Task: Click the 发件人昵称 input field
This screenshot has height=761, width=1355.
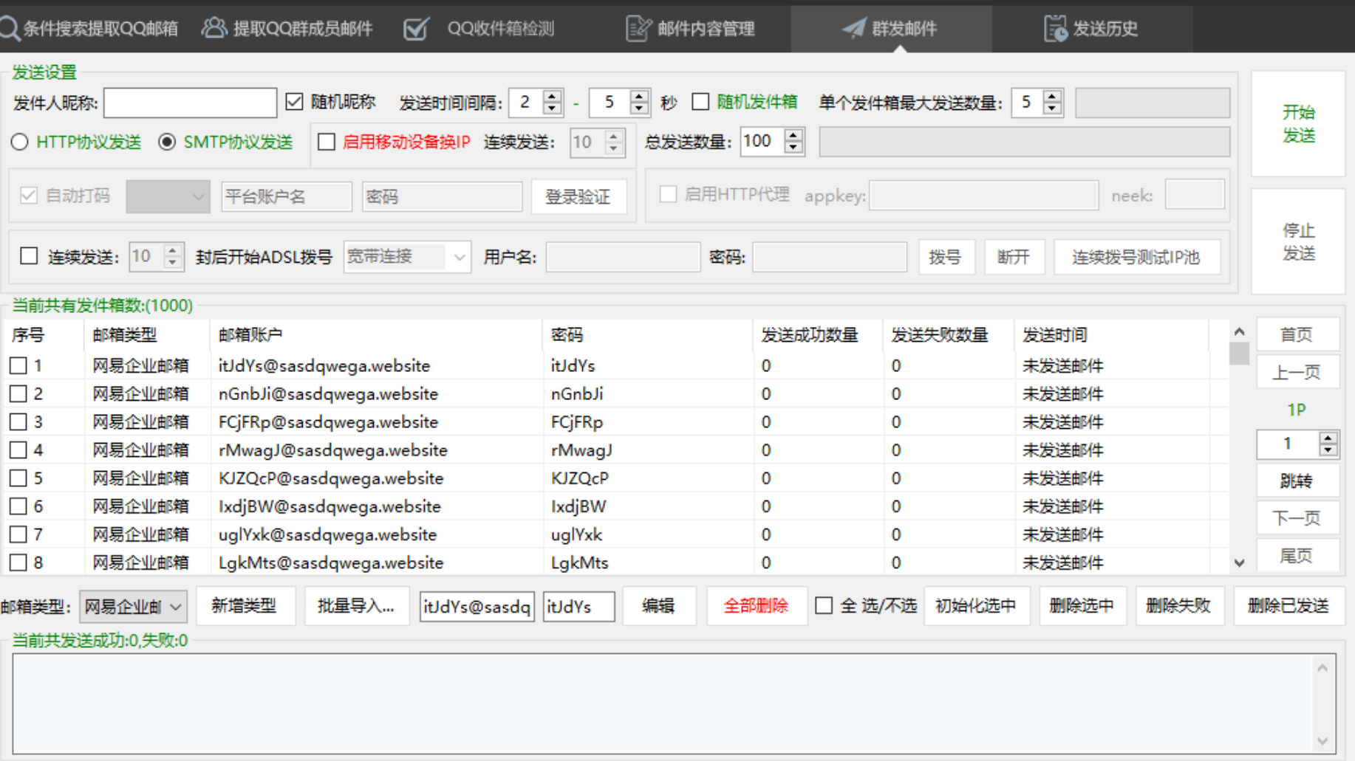Action: [x=190, y=103]
